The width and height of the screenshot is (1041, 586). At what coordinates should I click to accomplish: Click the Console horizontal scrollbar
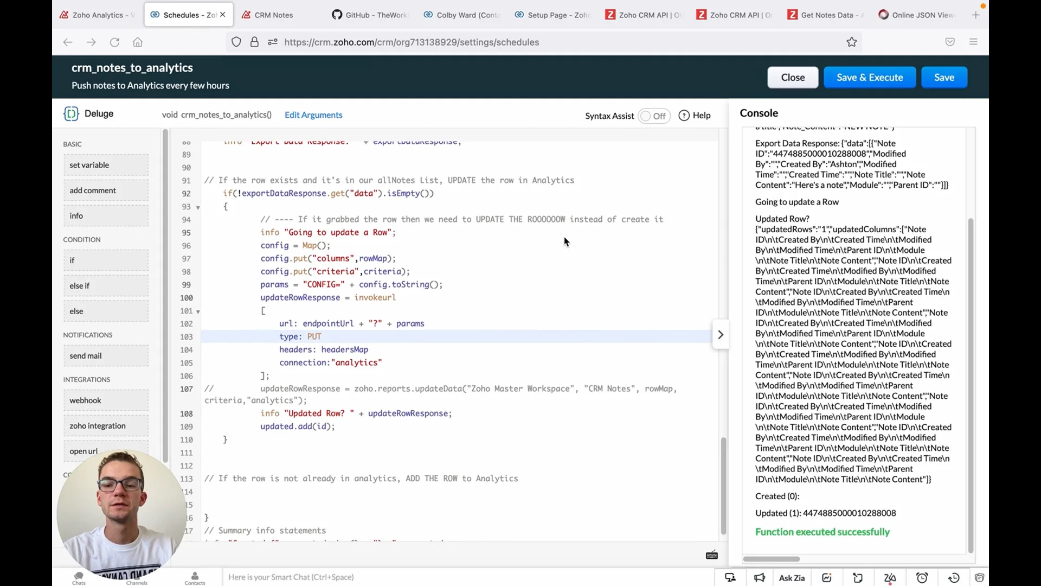click(x=771, y=559)
